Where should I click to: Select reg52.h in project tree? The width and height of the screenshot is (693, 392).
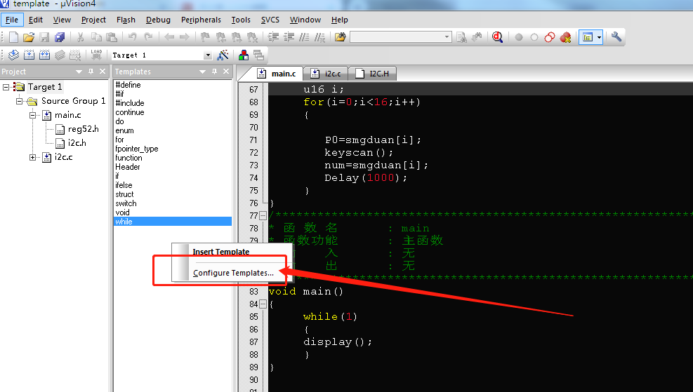83,129
